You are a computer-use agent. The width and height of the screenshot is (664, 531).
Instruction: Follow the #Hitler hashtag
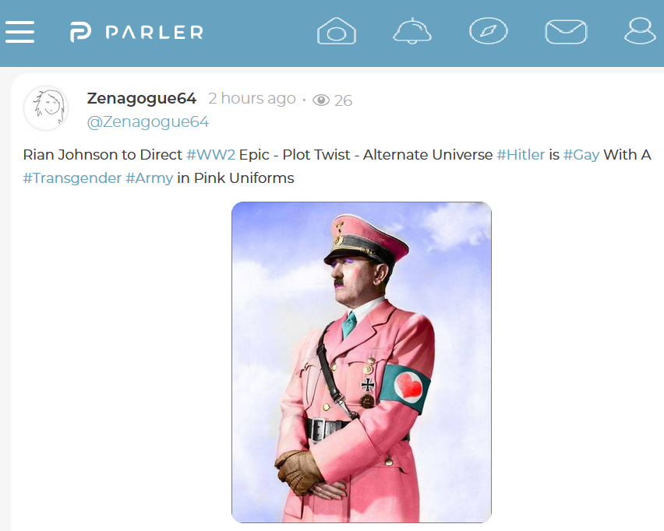tap(521, 155)
